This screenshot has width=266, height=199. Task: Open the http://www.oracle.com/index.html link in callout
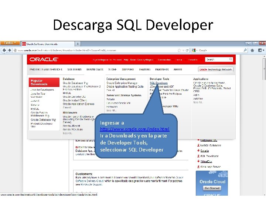coord(135,129)
